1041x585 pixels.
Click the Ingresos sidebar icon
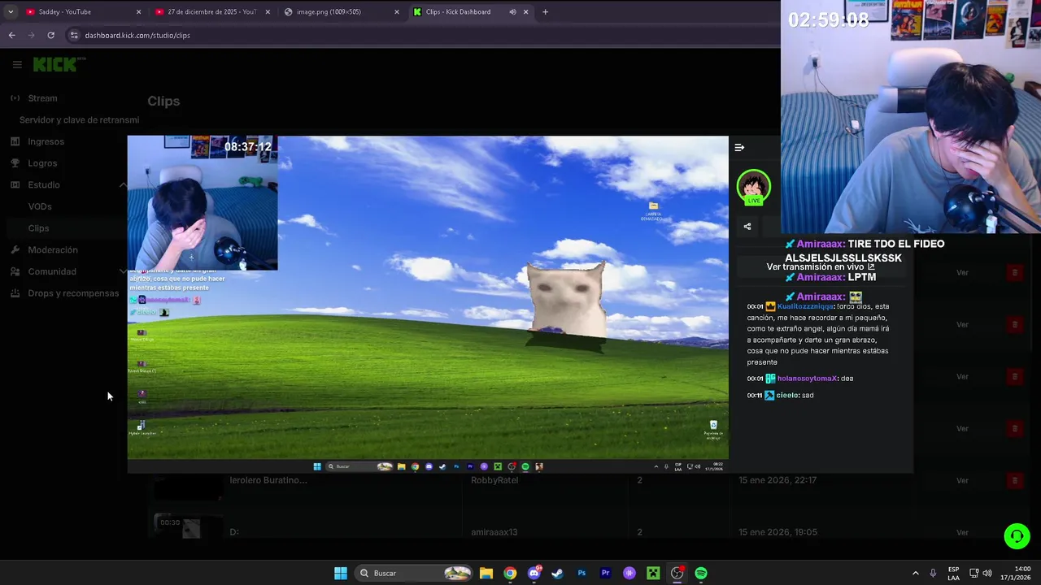[x=15, y=141]
